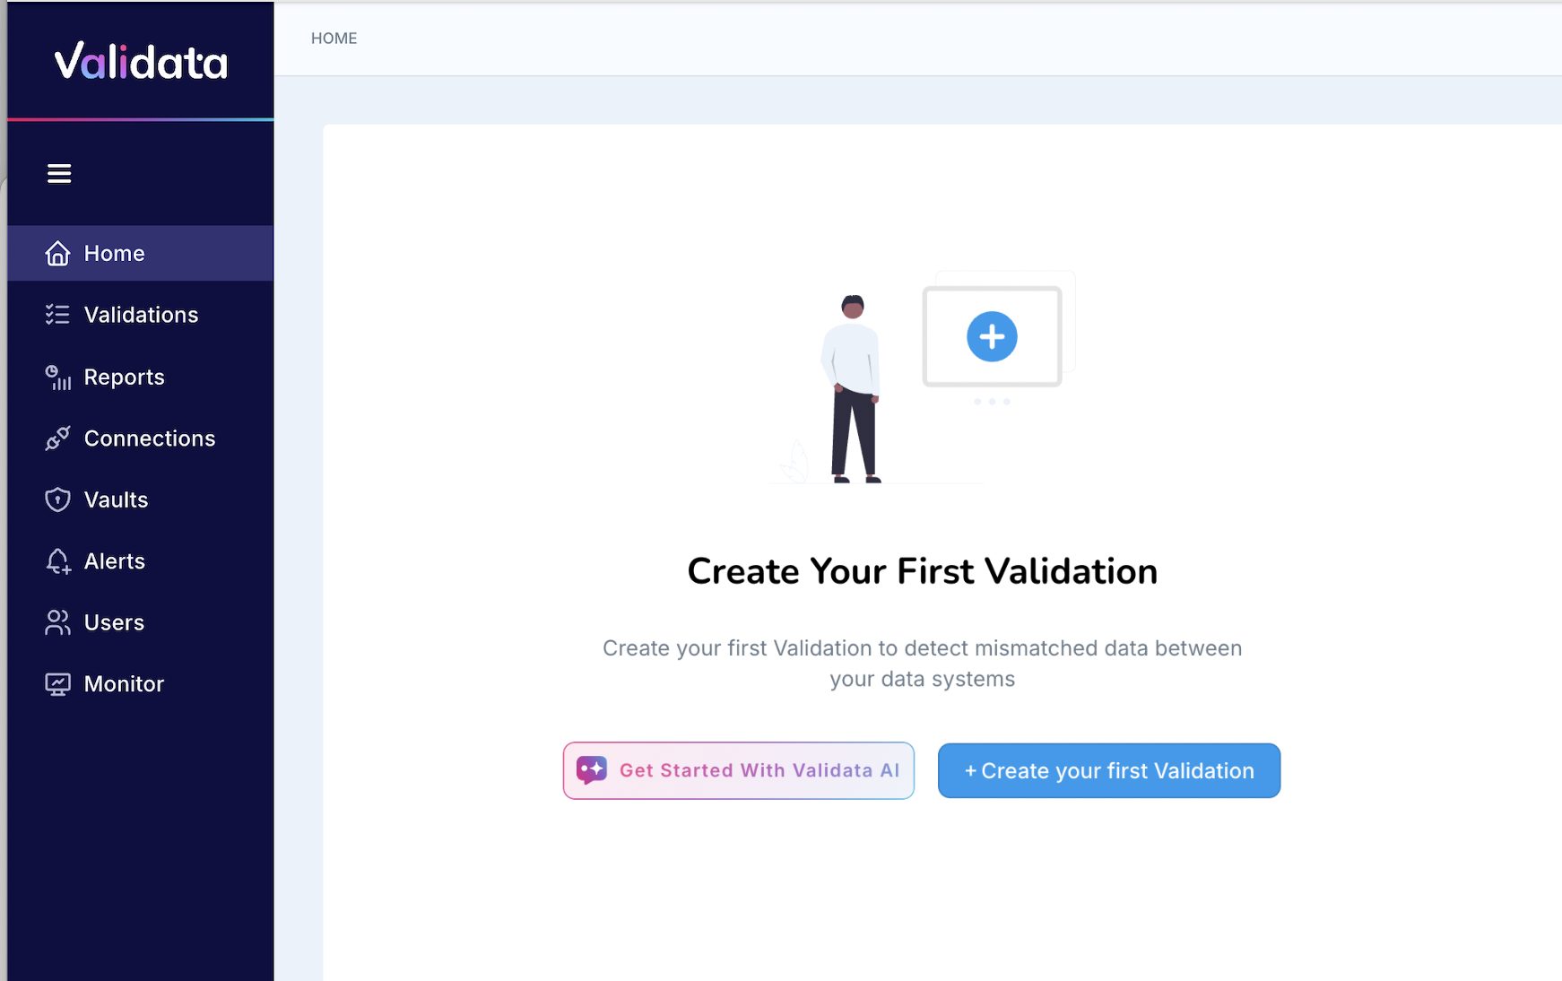Screen dimensions: 1562x981
Task: Select the Reports sidebar entry
Action: click(x=124, y=377)
